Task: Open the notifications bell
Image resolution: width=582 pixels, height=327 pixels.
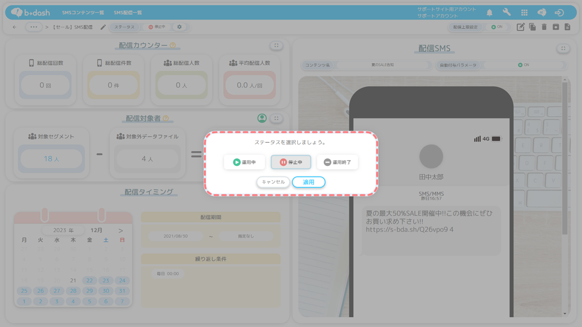Action: click(490, 13)
